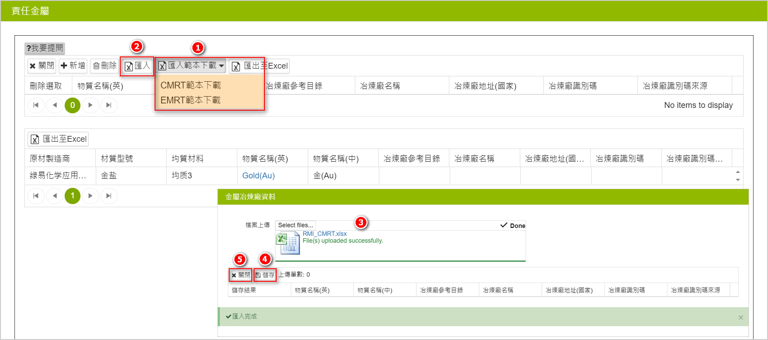Go to previous page in lower grid pager
Screen dimensions: 768x340
(55, 196)
